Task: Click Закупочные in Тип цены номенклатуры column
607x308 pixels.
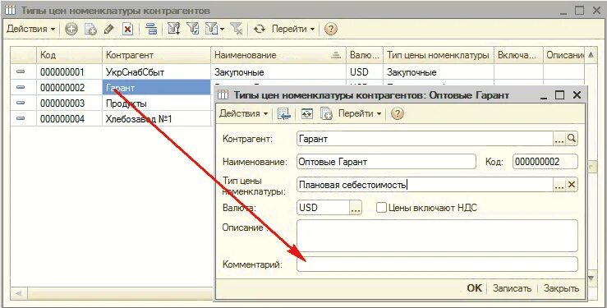Action: click(x=439, y=72)
